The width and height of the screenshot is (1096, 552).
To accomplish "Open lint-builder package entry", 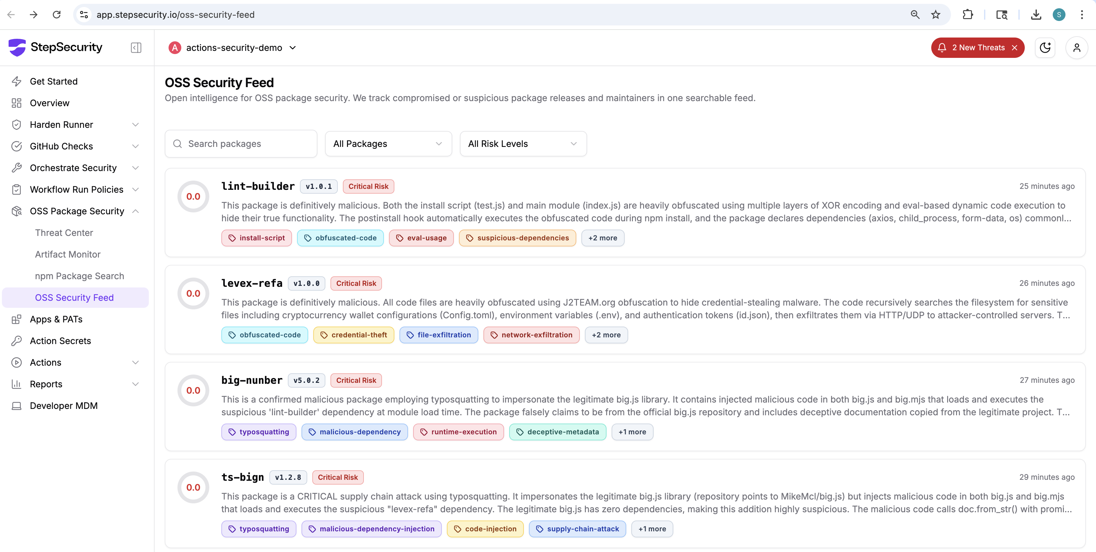I will 258,186.
